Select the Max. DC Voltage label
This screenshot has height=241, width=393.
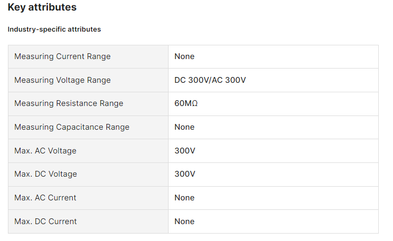[x=45, y=174]
